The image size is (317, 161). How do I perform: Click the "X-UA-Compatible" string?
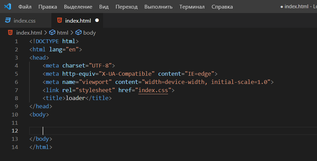pos(126,74)
